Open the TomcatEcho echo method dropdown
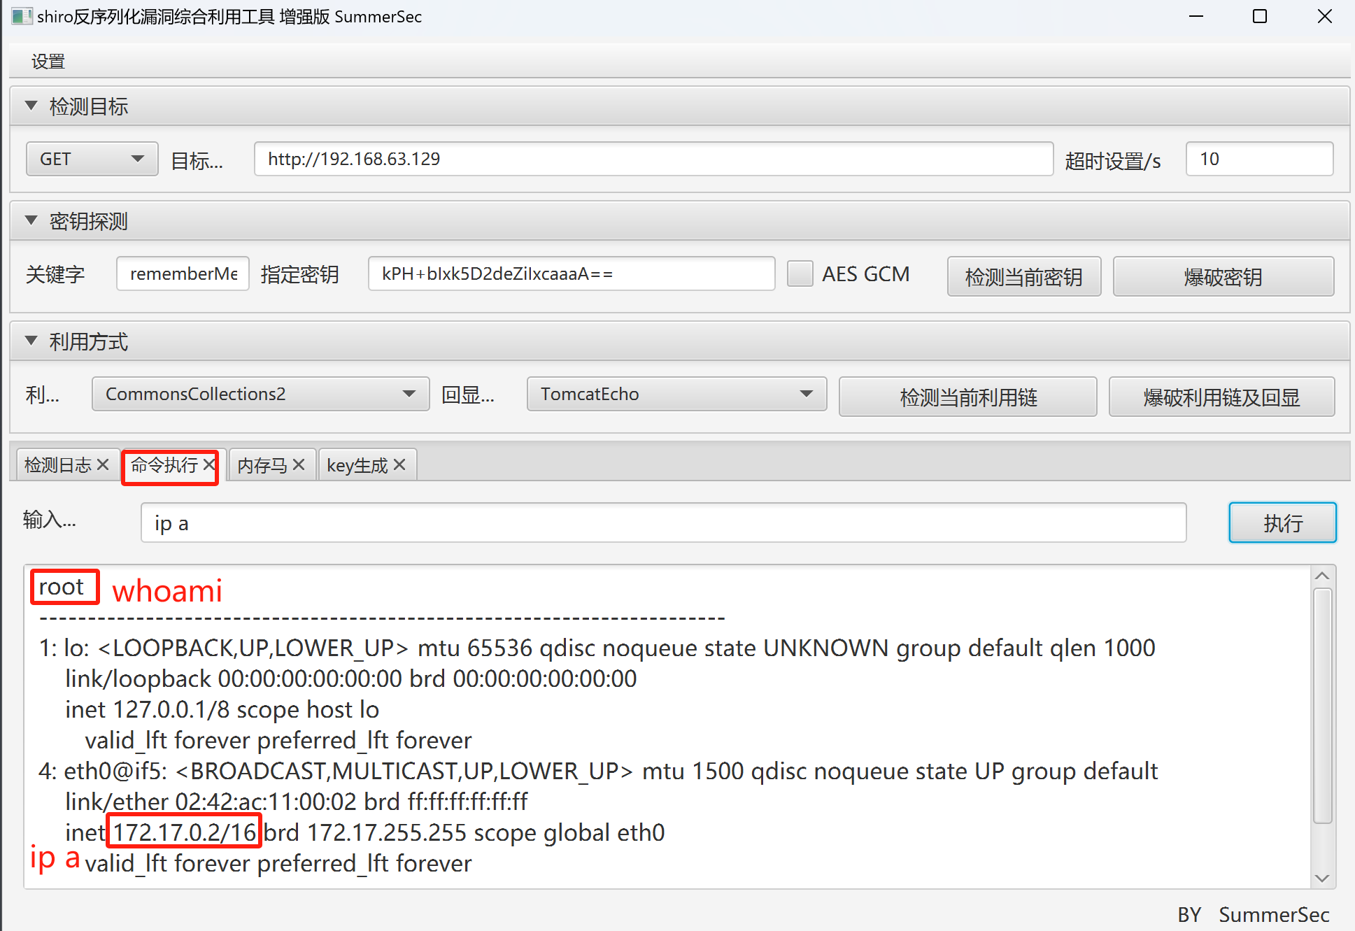 click(x=676, y=394)
